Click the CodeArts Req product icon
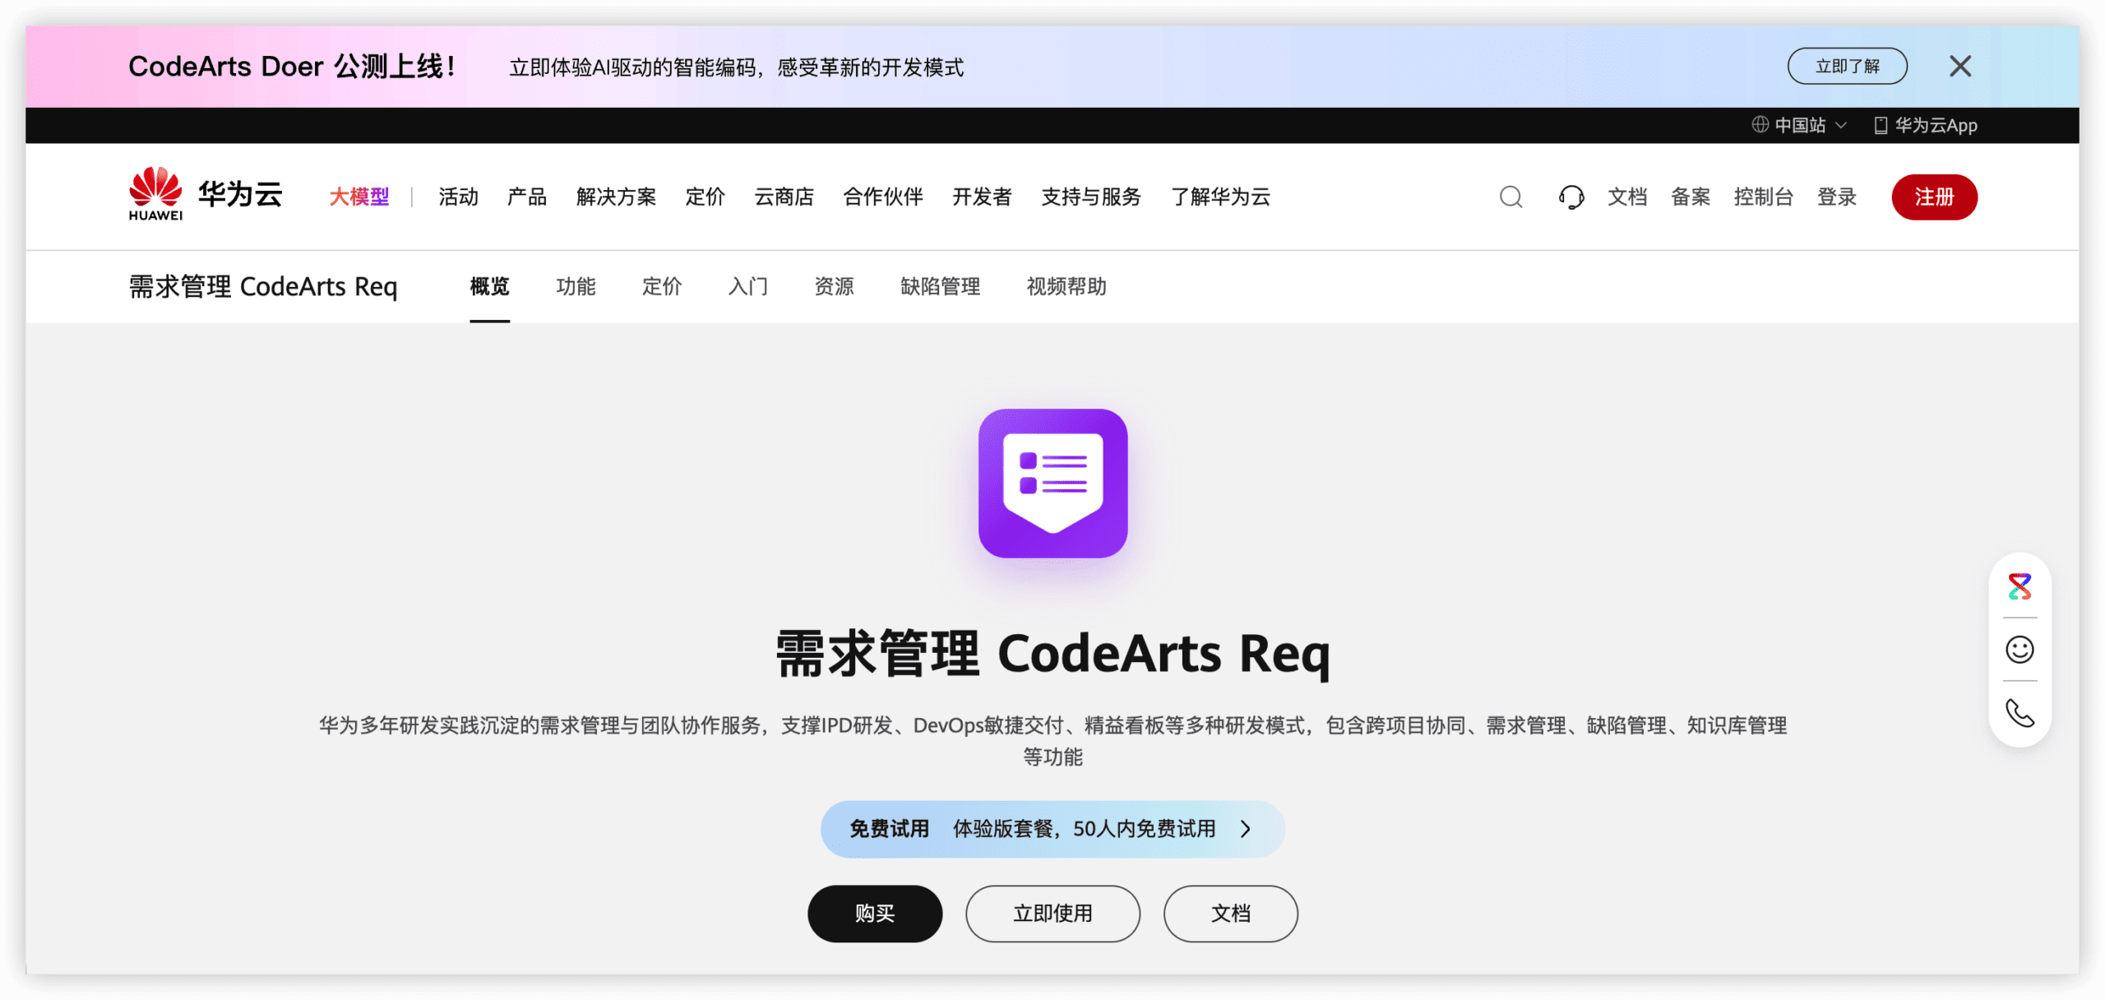 [x=1053, y=484]
